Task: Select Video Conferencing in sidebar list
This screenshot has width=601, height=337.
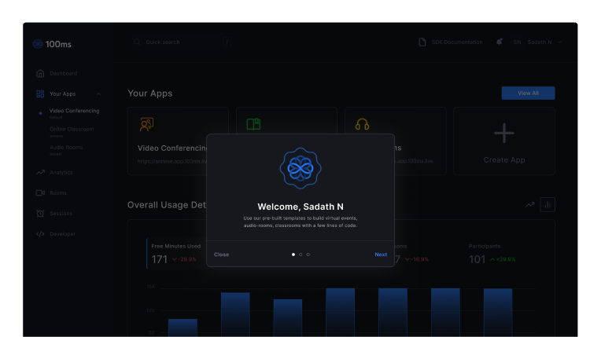Action: pyautogui.click(x=75, y=111)
